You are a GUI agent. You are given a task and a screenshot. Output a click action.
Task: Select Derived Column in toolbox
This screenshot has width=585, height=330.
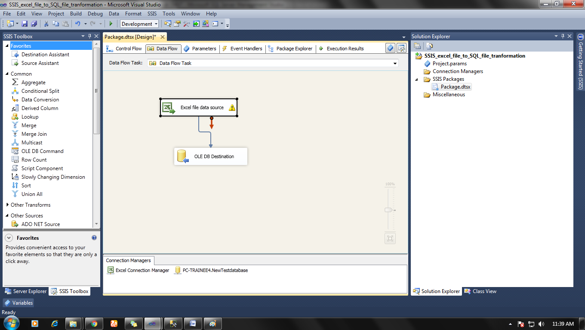(40, 108)
